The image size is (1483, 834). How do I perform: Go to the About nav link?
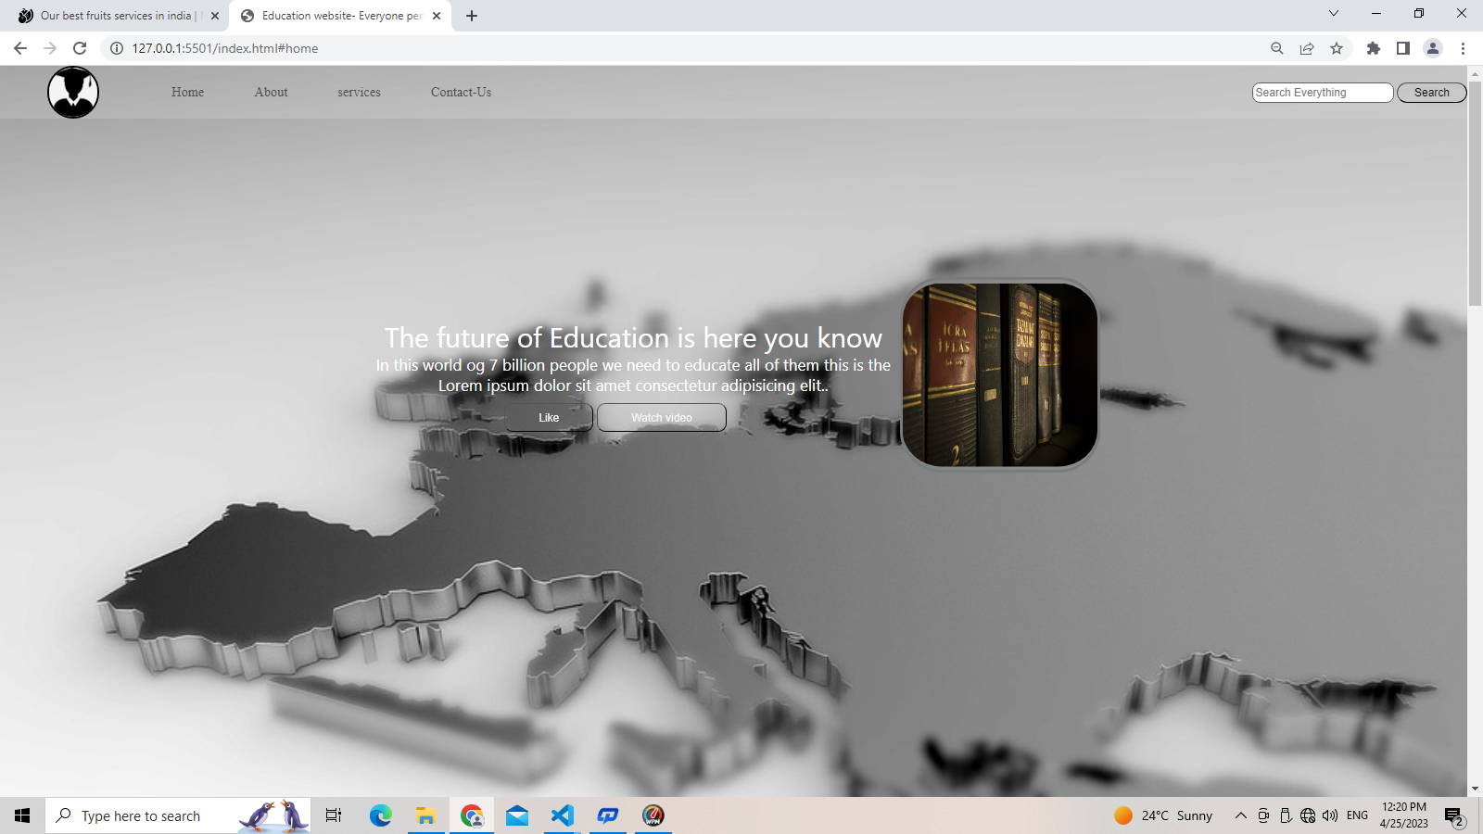tap(271, 93)
